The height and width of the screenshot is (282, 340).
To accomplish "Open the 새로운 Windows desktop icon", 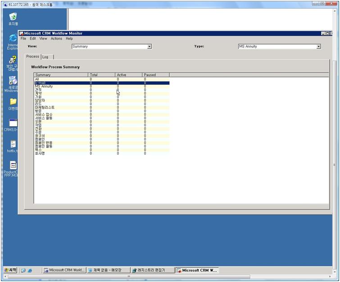I will (12, 84).
